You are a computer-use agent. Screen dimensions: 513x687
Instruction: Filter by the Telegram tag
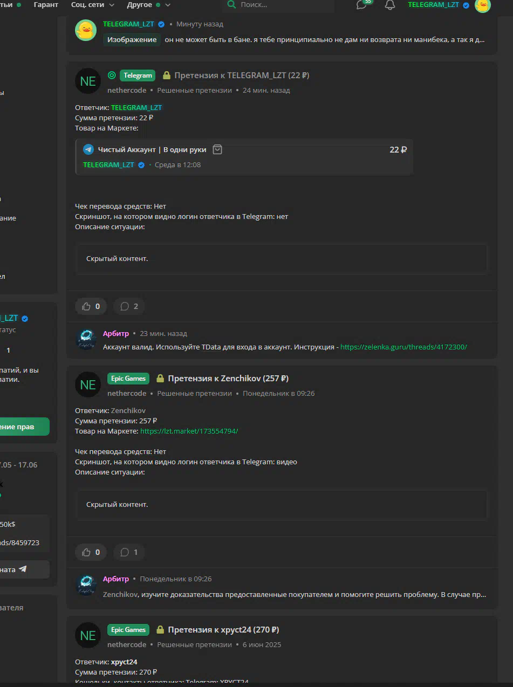pyautogui.click(x=138, y=75)
